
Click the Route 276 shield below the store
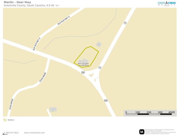83,73
